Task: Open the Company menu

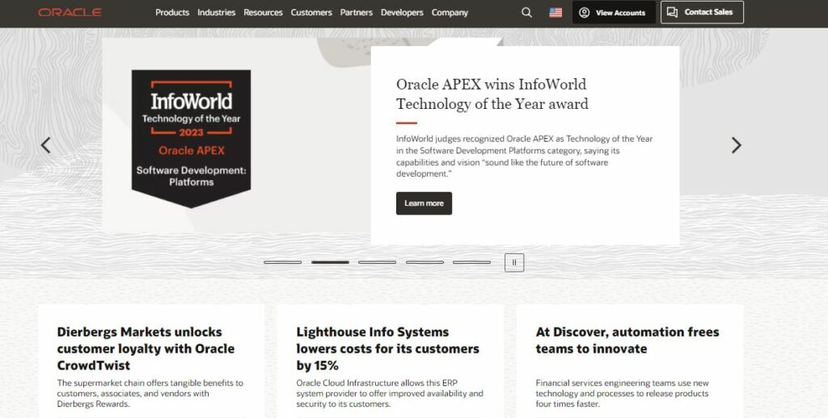Action: click(450, 12)
